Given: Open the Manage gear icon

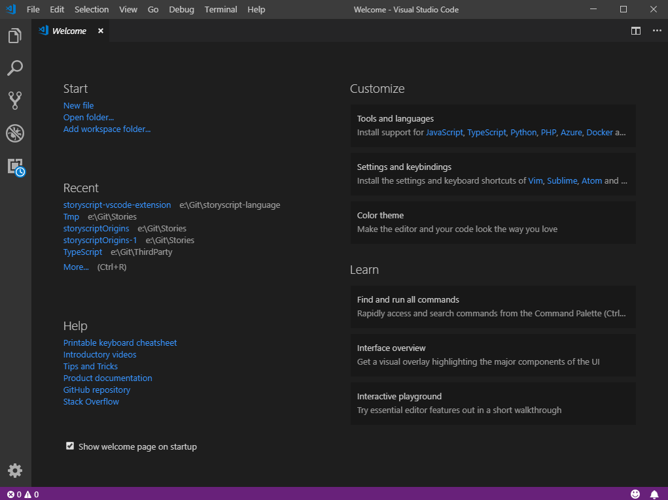Looking at the screenshot, I should tap(15, 470).
